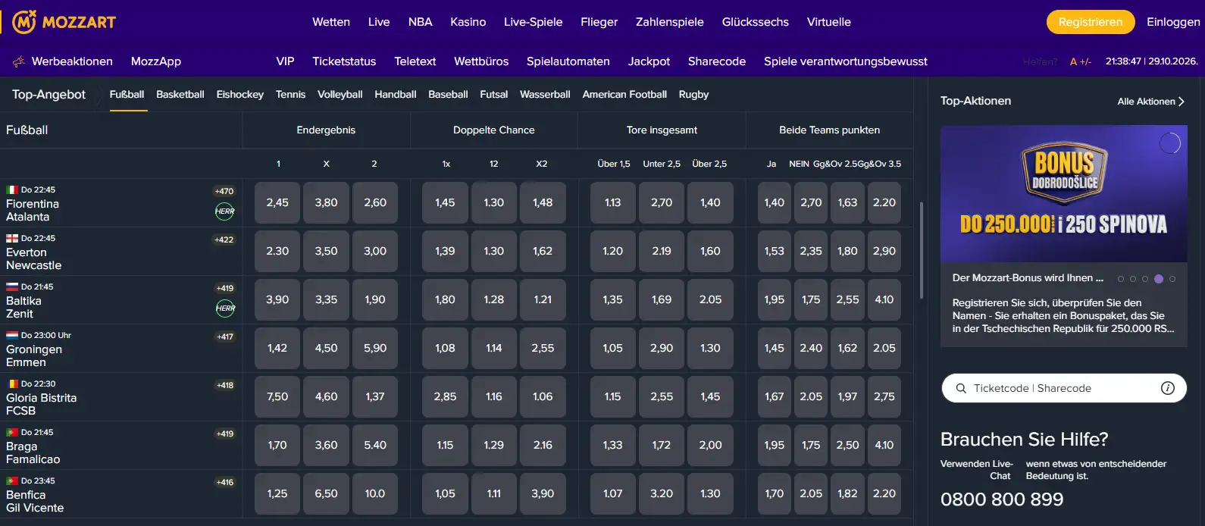
Task: Click the Einloggen link
Action: (1173, 22)
